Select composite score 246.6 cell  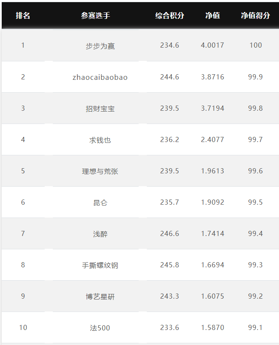170,233
